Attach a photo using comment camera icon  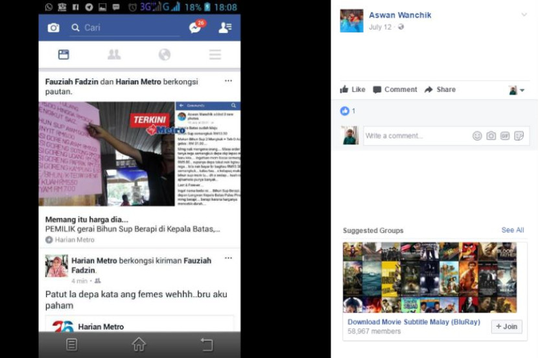pyautogui.click(x=491, y=136)
